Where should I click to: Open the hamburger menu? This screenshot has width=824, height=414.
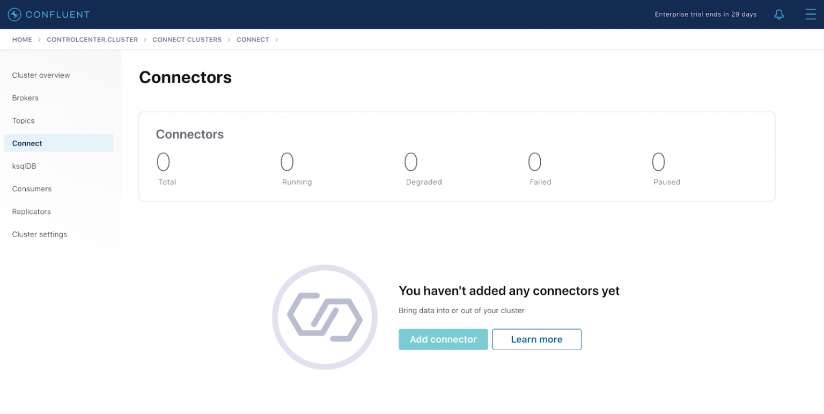coord(810,14)
